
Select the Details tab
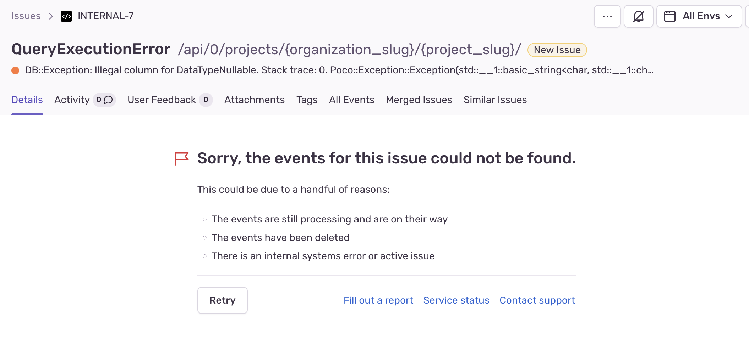pyautogui.click(x=27, y=100)
